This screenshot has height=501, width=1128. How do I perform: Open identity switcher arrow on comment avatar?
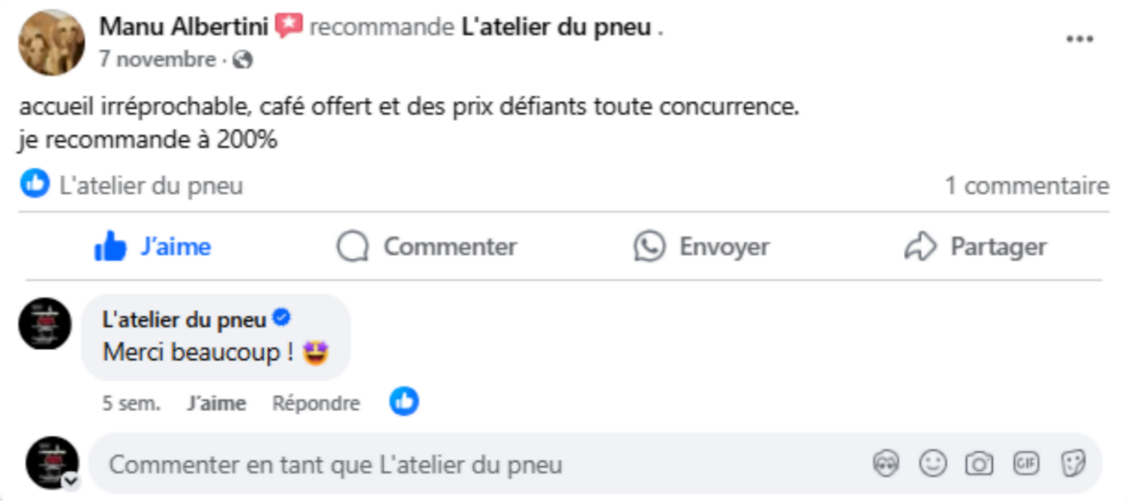(71, 480)
